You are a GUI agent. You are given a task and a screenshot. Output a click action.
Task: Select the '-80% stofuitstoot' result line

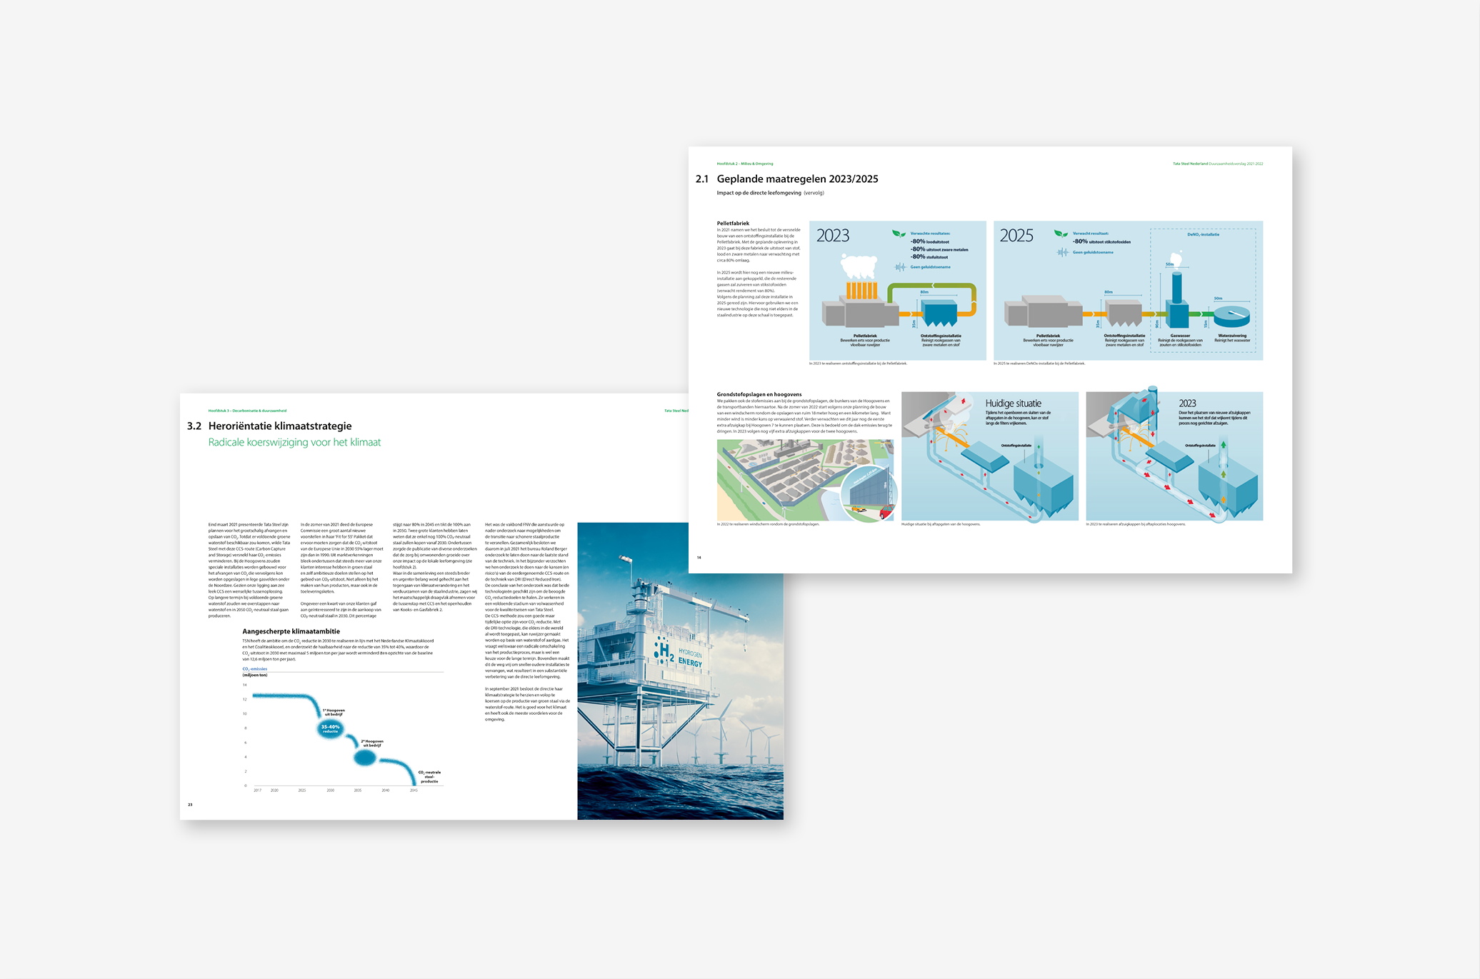pos(929,257)
